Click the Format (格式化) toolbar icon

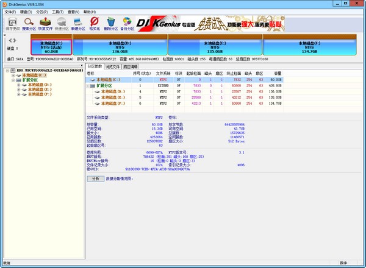(95, 24)
